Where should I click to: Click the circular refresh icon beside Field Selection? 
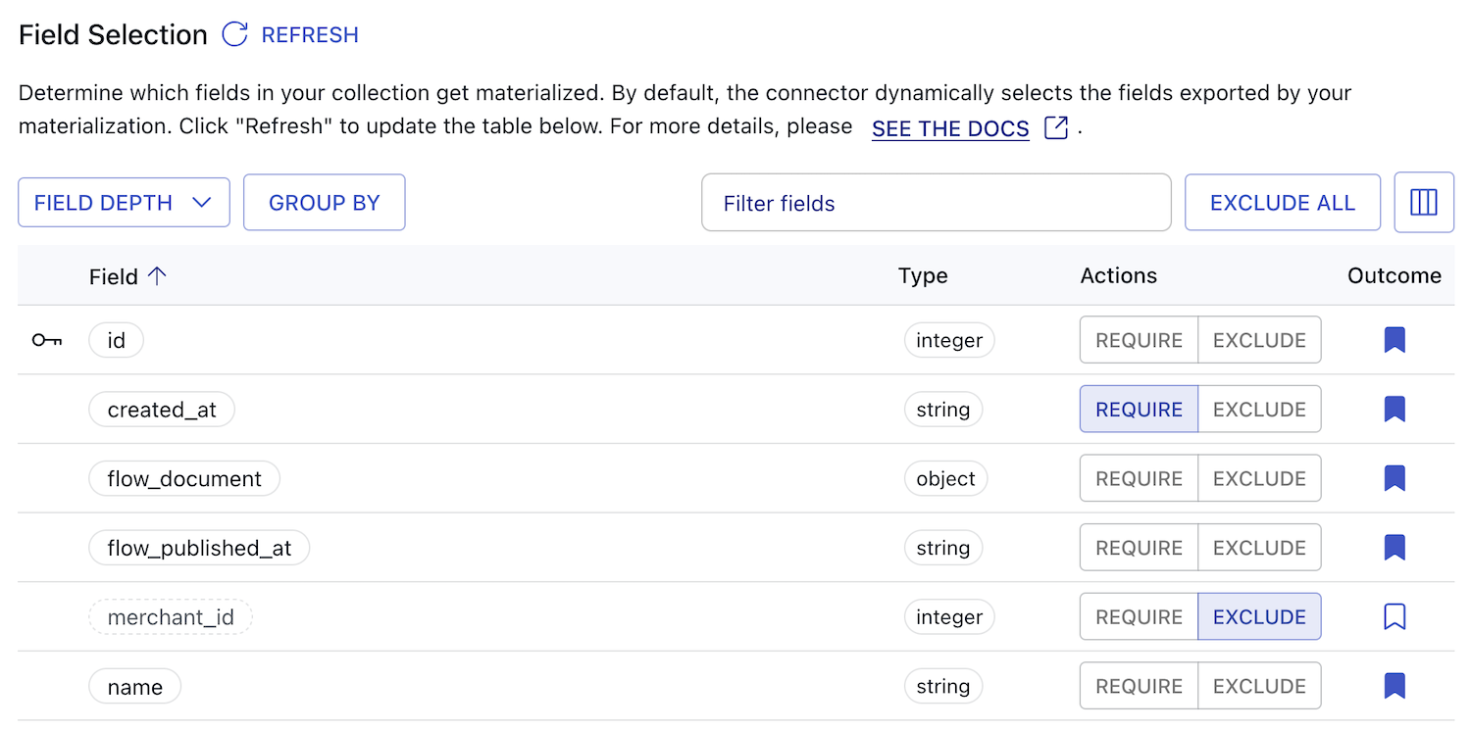point(234,34)
